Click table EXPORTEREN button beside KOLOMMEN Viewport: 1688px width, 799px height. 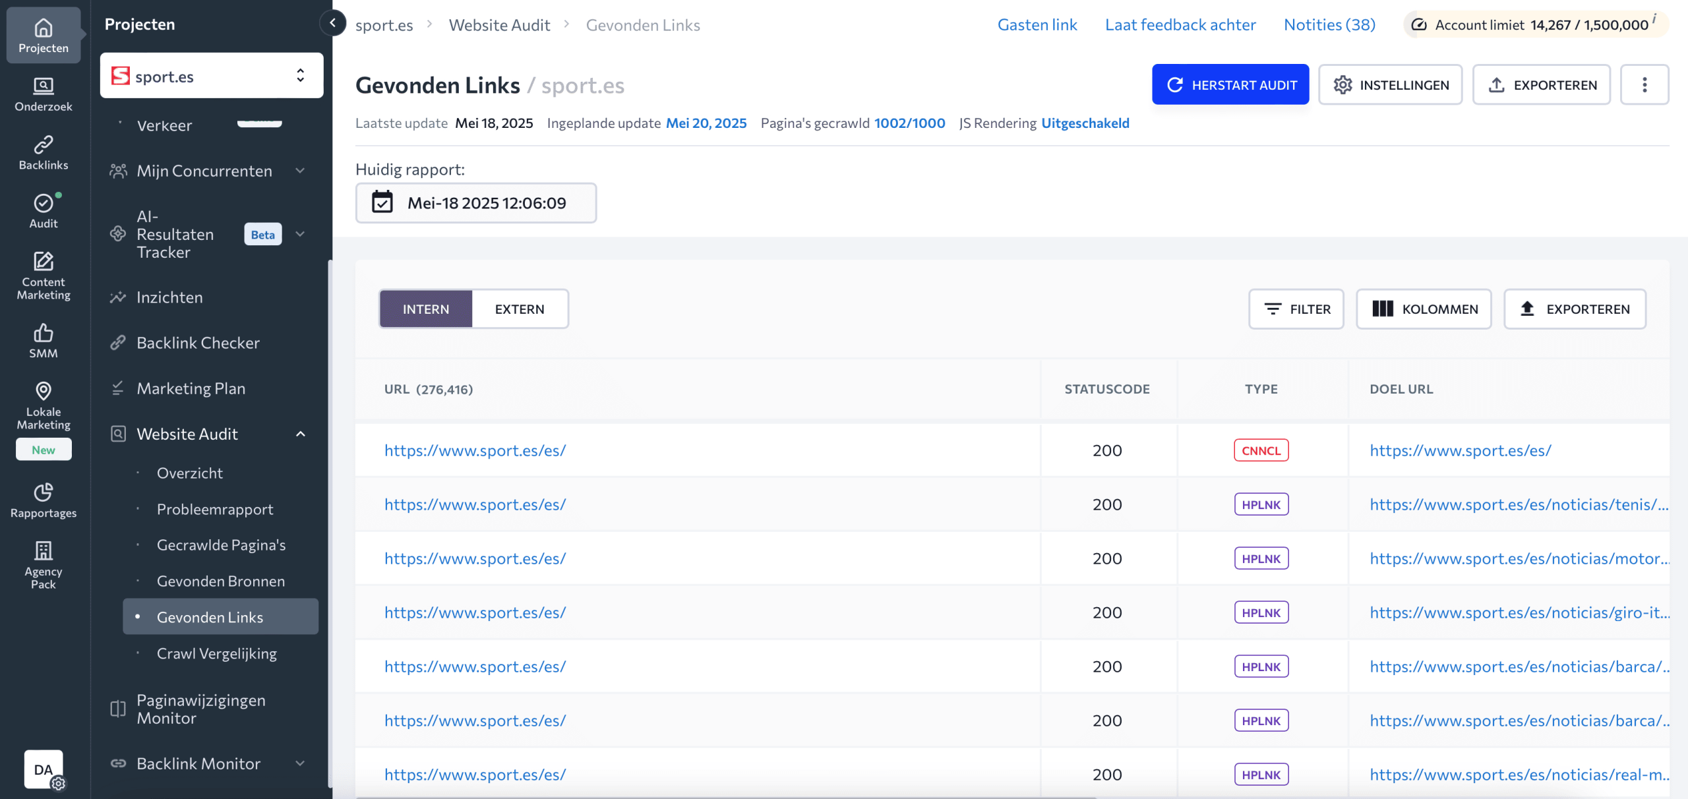coord(1575,309)
